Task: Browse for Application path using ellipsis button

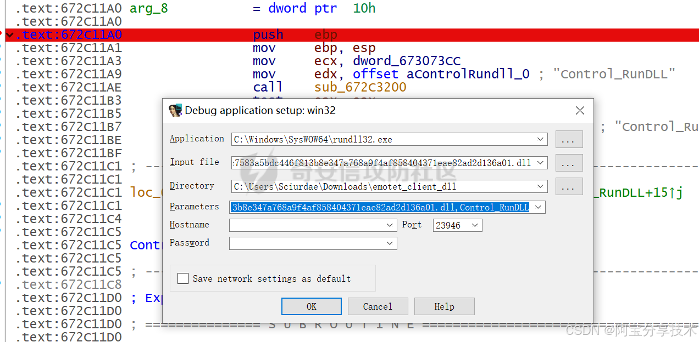Action: click(x=569, y=139)
